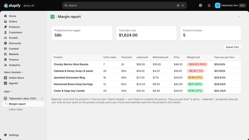Select the Finance bank icon
Viewport: 249px width, 140px height.
(x=5, y=59)
